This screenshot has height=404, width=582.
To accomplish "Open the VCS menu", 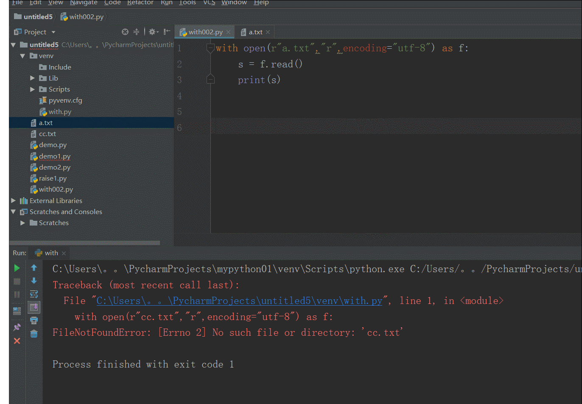I will [x=209, y=3].
